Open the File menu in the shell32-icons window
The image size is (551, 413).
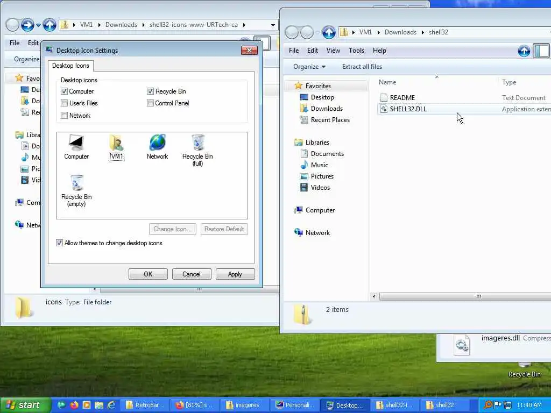click(15, 43)
